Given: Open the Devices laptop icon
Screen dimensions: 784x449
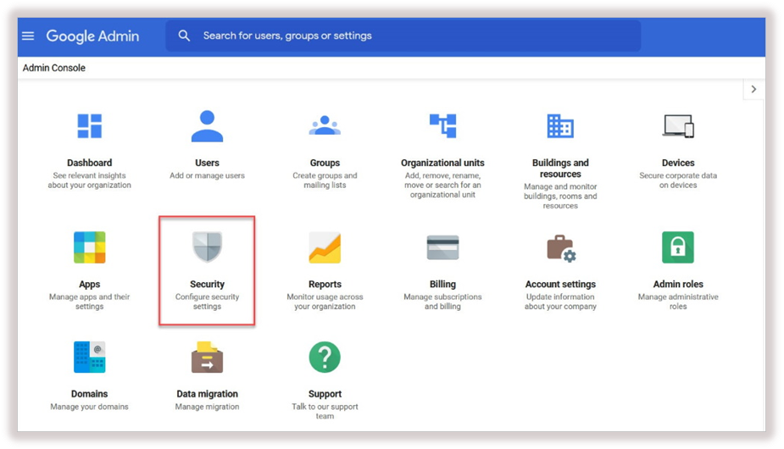Looking at the screenshot, I should coord(679,126).
